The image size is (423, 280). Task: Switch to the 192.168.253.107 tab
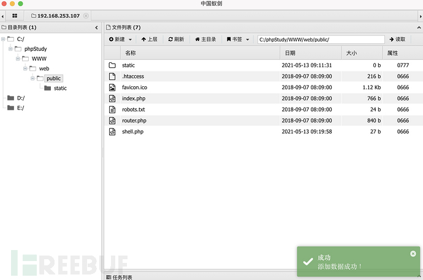[x=56, y=16]
